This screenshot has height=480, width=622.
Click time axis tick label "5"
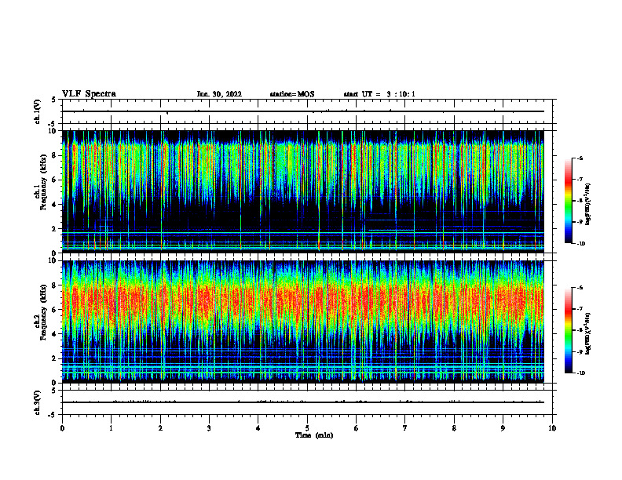coord(307,428)
